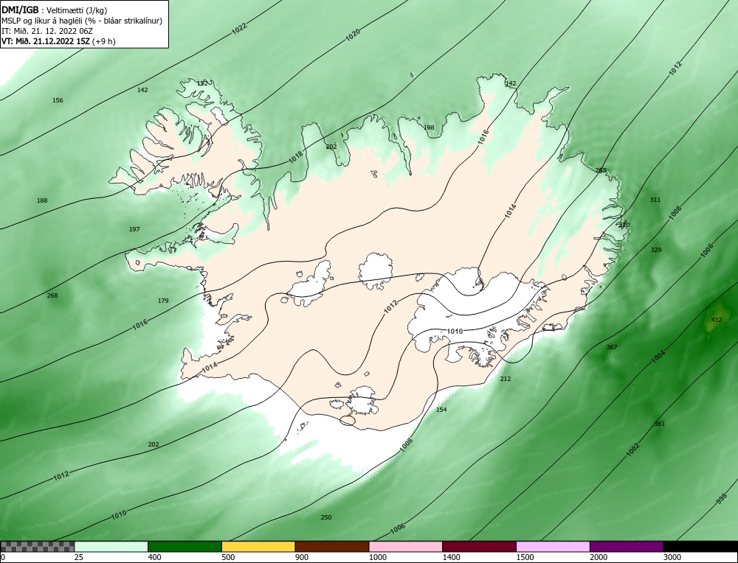Image resolution: width=738 pixels, height=563 pixels.
Task: Click the 311 CAPE value
Action: tap(655, 200)
